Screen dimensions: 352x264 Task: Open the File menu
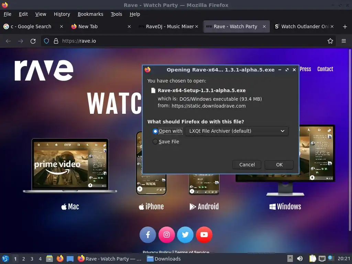click(8, 14)
